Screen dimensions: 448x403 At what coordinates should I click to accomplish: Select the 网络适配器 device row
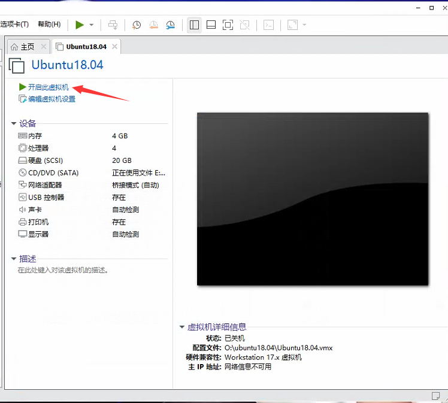point(92,185)
